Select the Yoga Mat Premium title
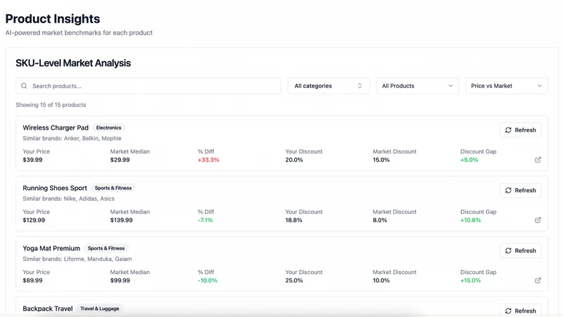 point(51,249)
